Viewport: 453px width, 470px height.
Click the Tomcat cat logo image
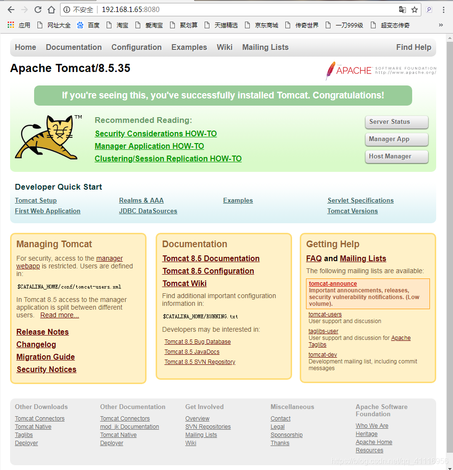pos(49,137)
